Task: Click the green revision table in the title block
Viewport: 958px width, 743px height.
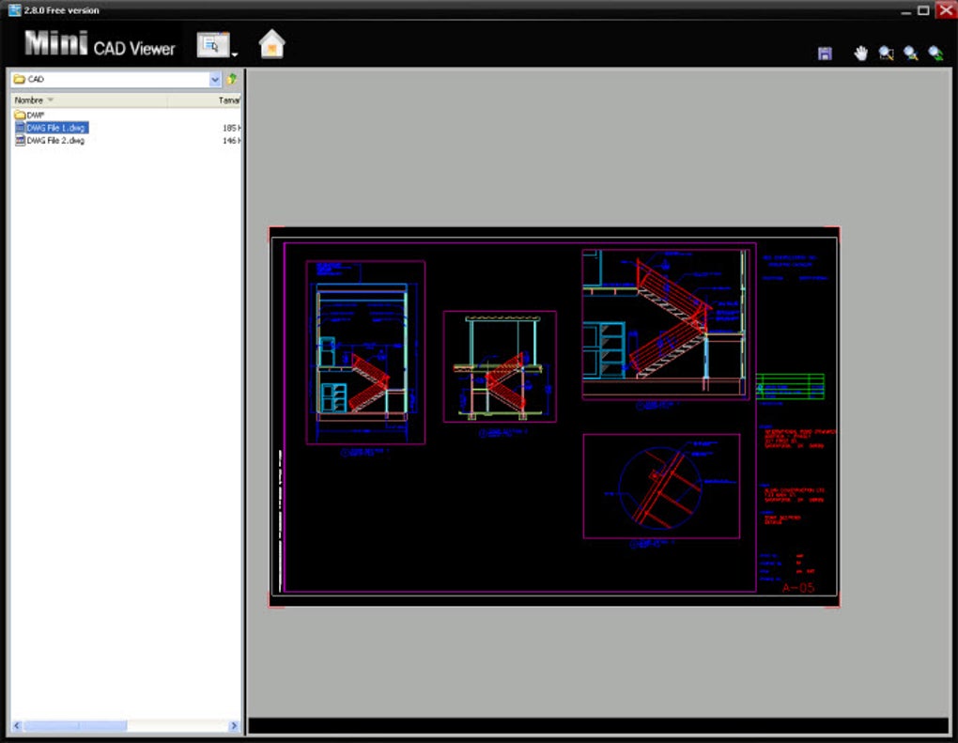Action: click(x=790, y=386)
